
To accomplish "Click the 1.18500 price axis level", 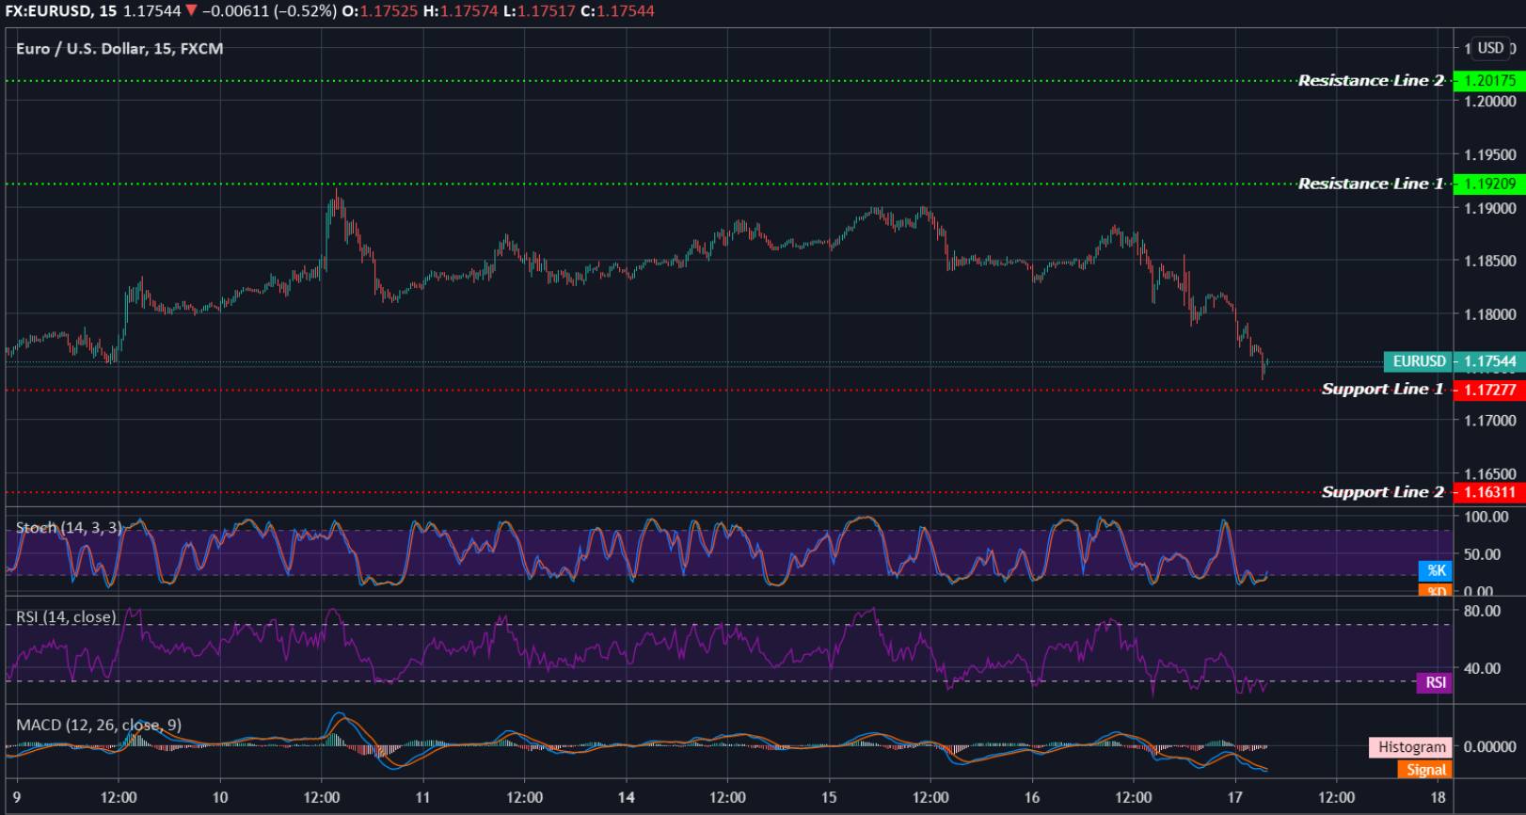I will tap(1490, 262).
